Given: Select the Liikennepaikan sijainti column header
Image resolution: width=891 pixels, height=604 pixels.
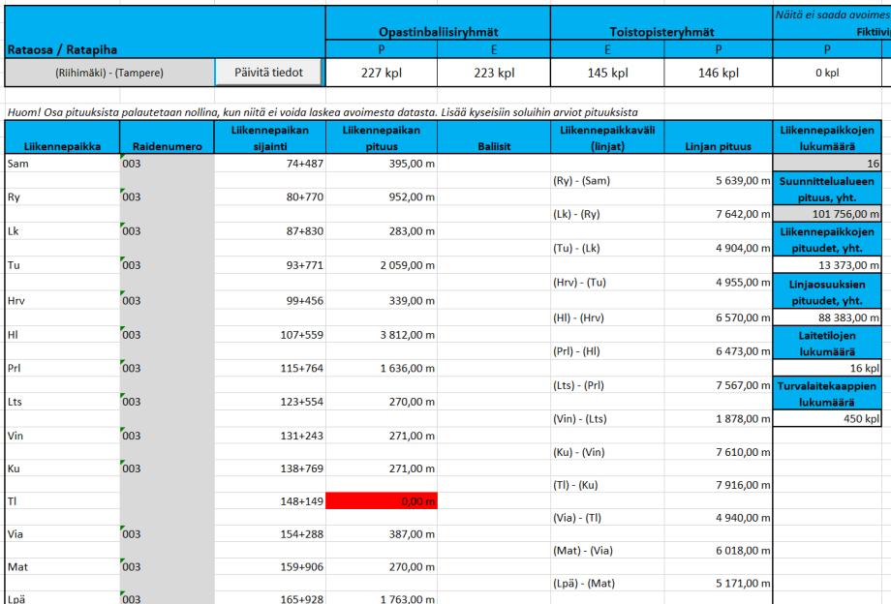Looking at the screenshot, I should pos(270,137).
